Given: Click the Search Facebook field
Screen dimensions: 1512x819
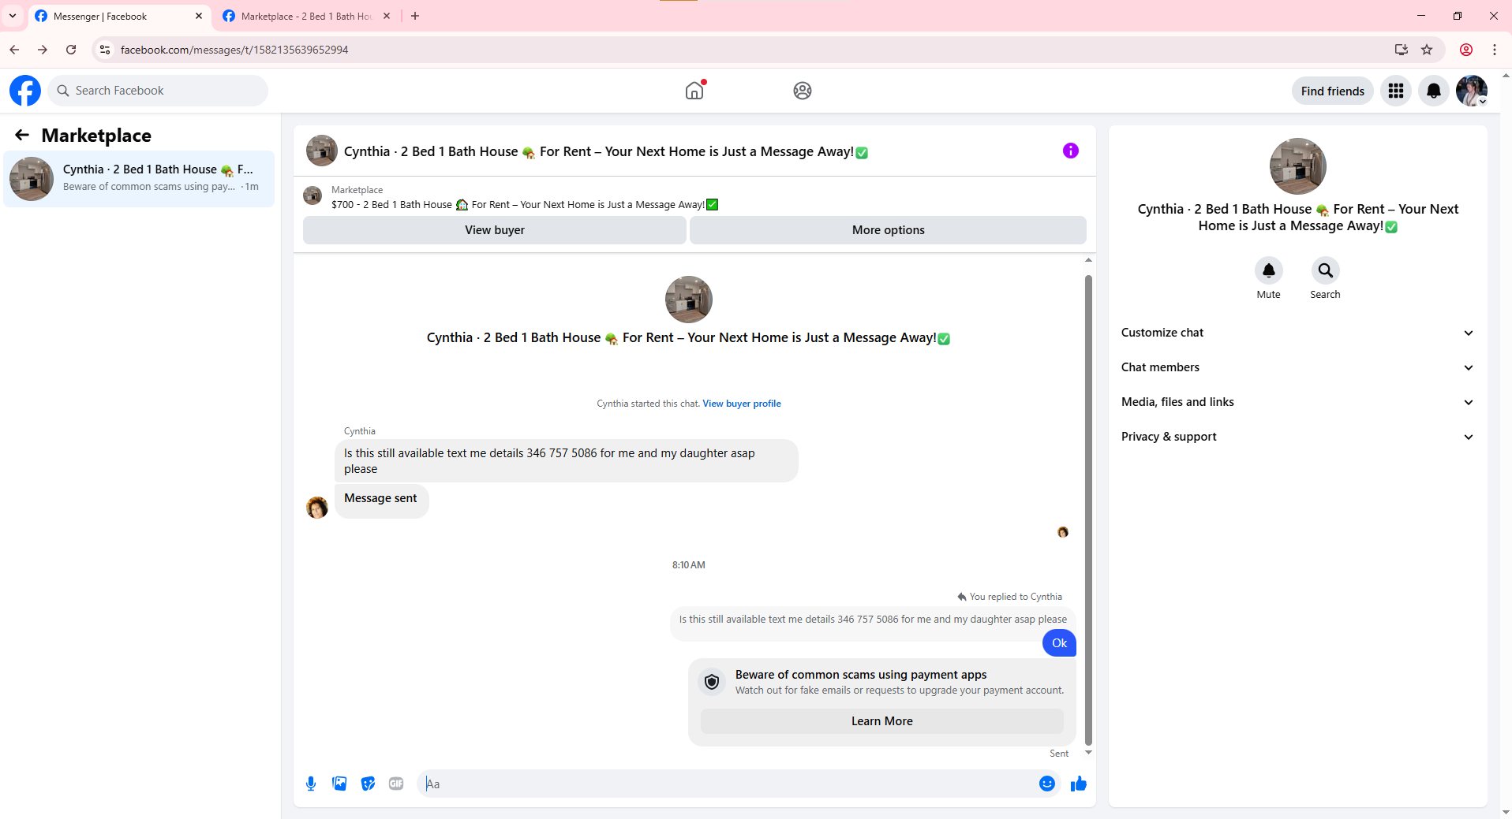Looking at the screenshot, I should 158,91.
